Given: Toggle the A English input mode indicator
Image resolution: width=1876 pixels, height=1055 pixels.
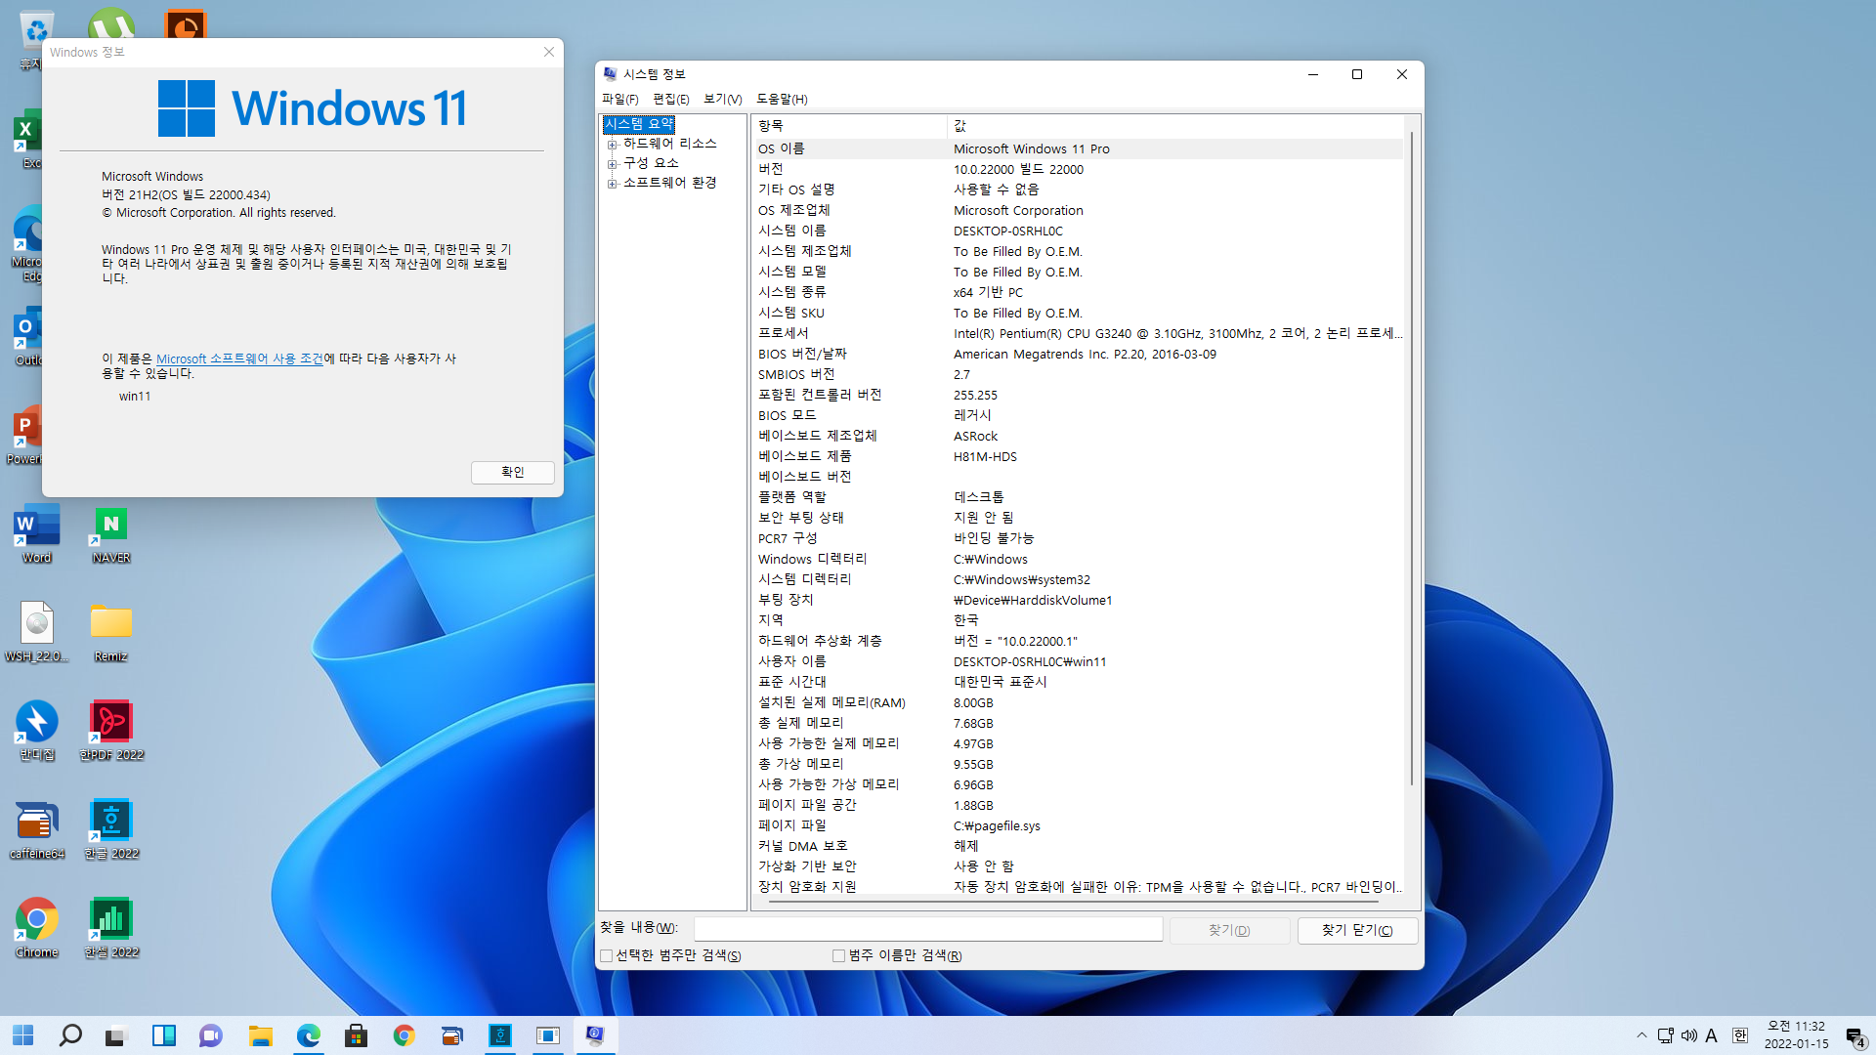Looking at the screenshot, I should [1711, 1035].
